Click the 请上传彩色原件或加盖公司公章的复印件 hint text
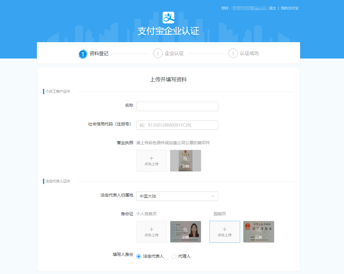The image size is (344, 274). [173, 143]
